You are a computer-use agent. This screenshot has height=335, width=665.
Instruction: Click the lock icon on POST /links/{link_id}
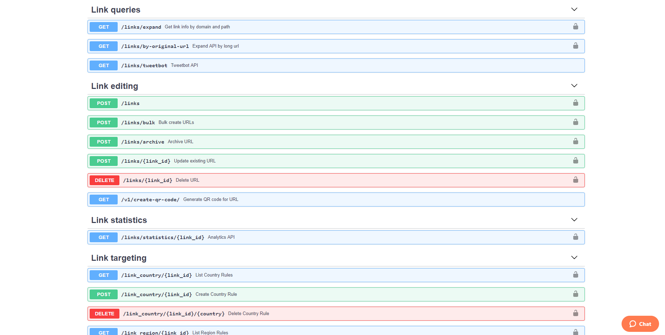pyautogui.click(x=575, y=161)
